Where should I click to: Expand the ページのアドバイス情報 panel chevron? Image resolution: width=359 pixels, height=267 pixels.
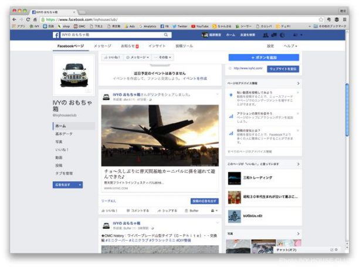click(298, 83)
